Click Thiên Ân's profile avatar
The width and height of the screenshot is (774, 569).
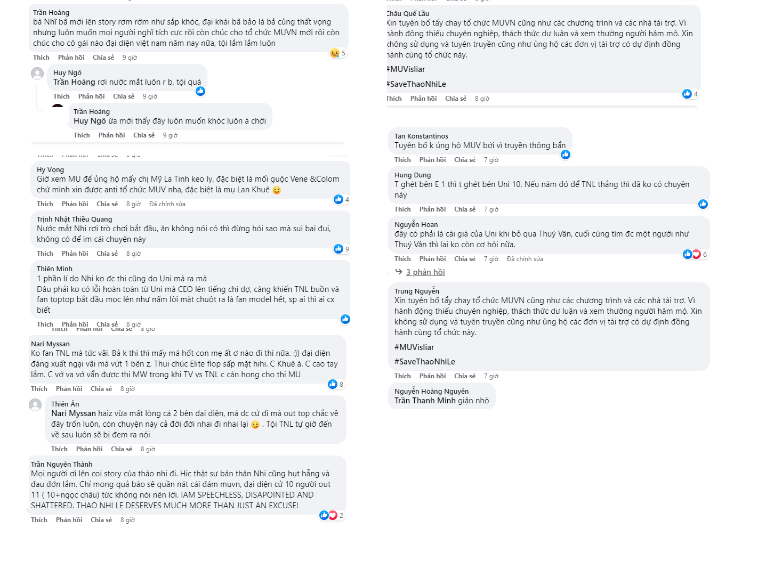pos(35,405)
